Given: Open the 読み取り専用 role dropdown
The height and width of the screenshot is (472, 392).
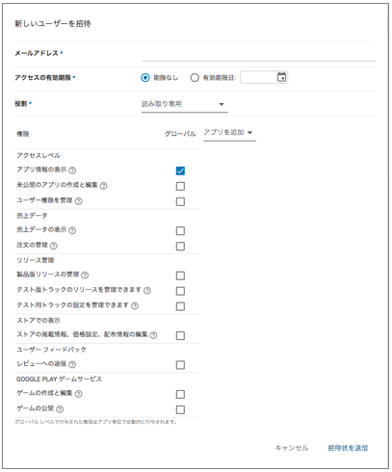Looking at the screenshot, I should [185, 104].
